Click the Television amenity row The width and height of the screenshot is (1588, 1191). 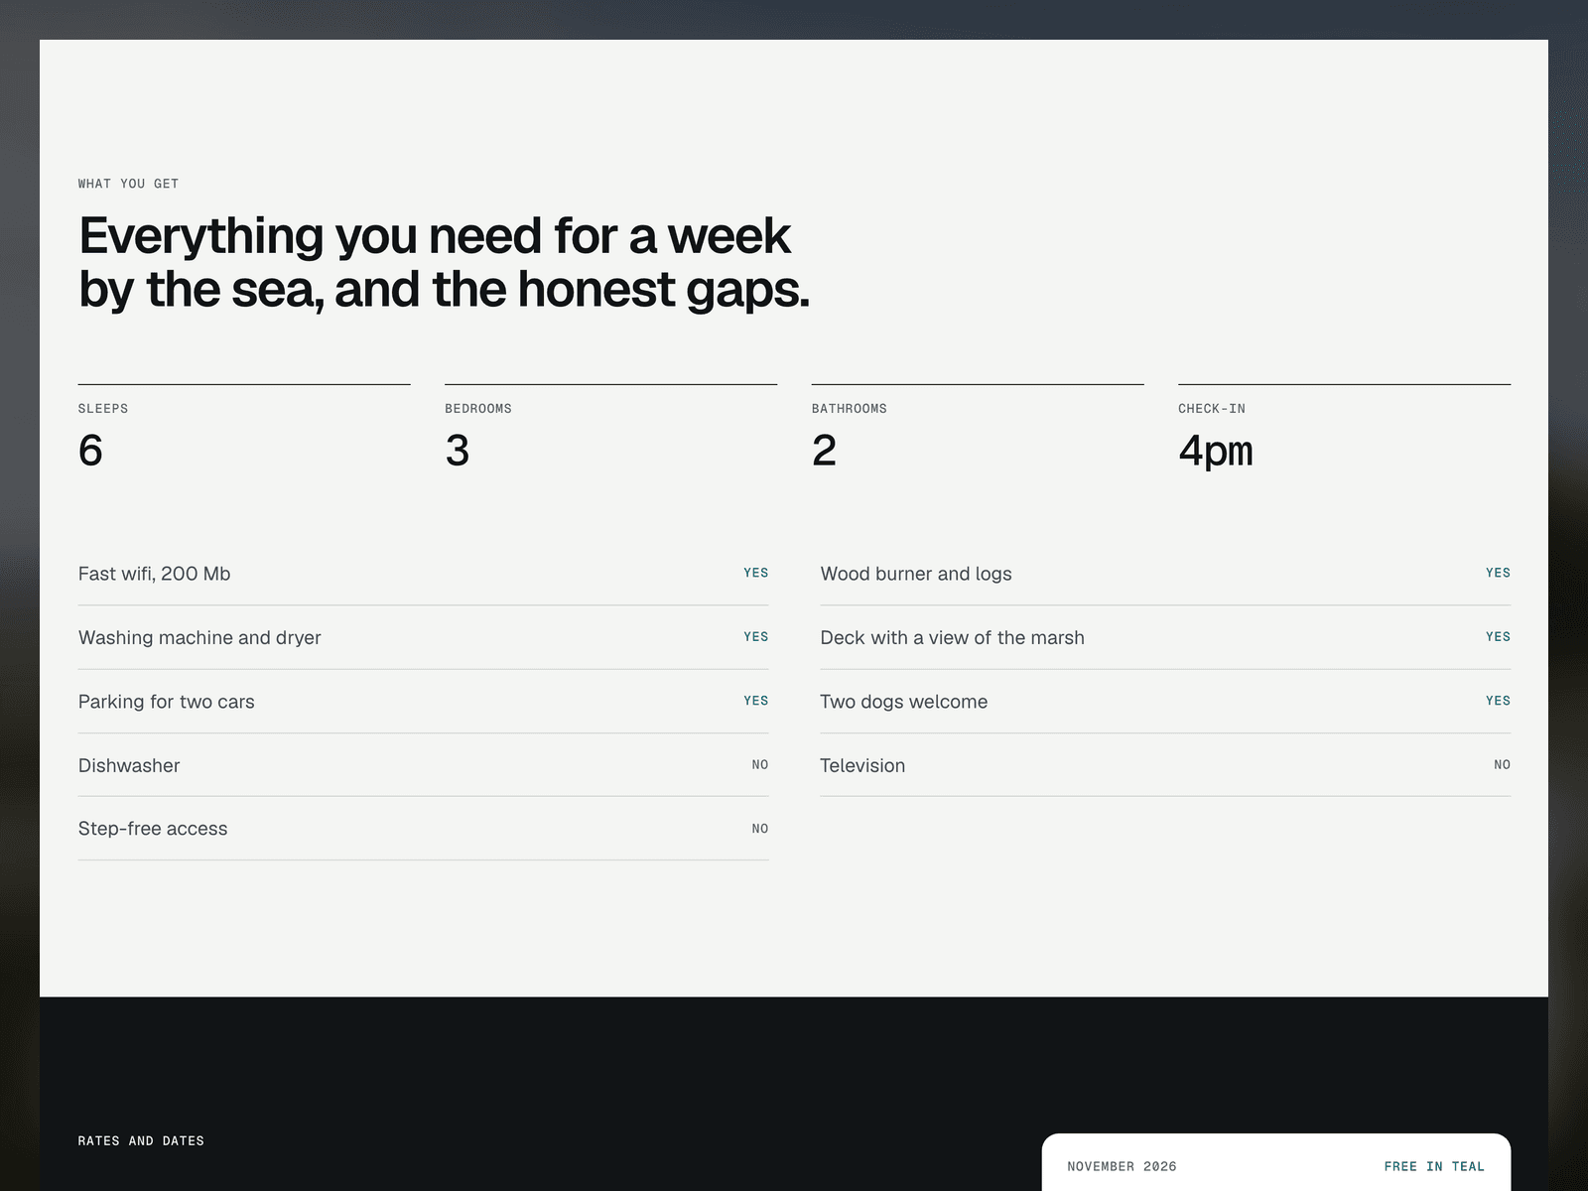pos(1165,765)
